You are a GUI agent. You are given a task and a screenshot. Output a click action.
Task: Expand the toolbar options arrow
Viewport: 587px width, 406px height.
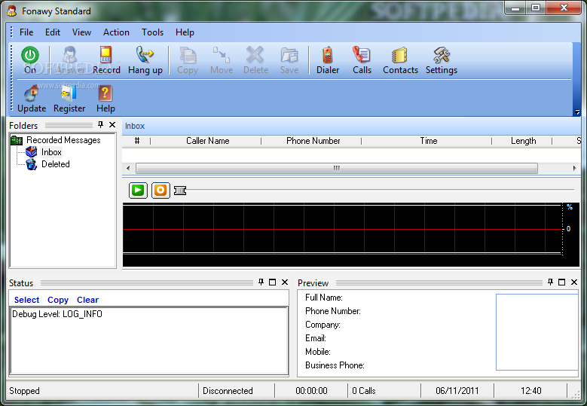(577, 111)
